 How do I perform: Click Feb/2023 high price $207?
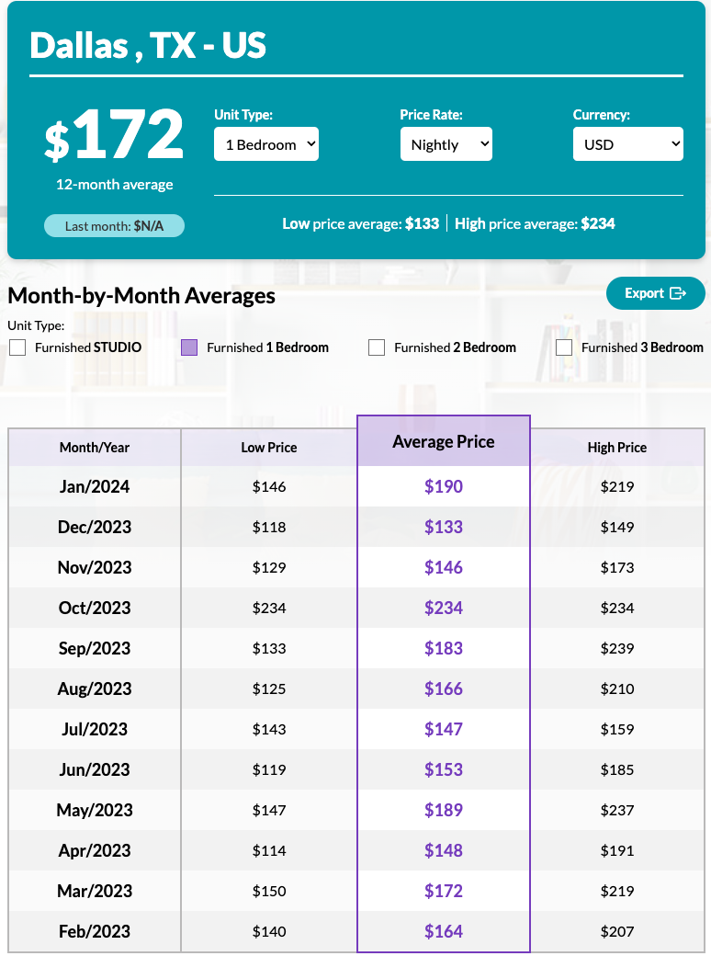click(617, 931)
